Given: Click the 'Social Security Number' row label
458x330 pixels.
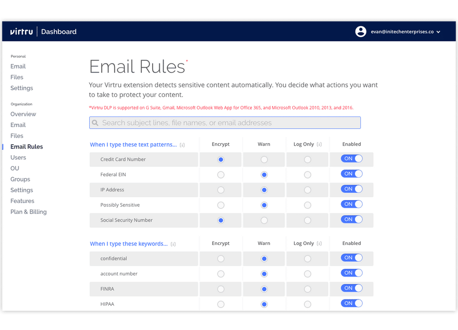Looking at the screenshot, I should coord(126,220).
